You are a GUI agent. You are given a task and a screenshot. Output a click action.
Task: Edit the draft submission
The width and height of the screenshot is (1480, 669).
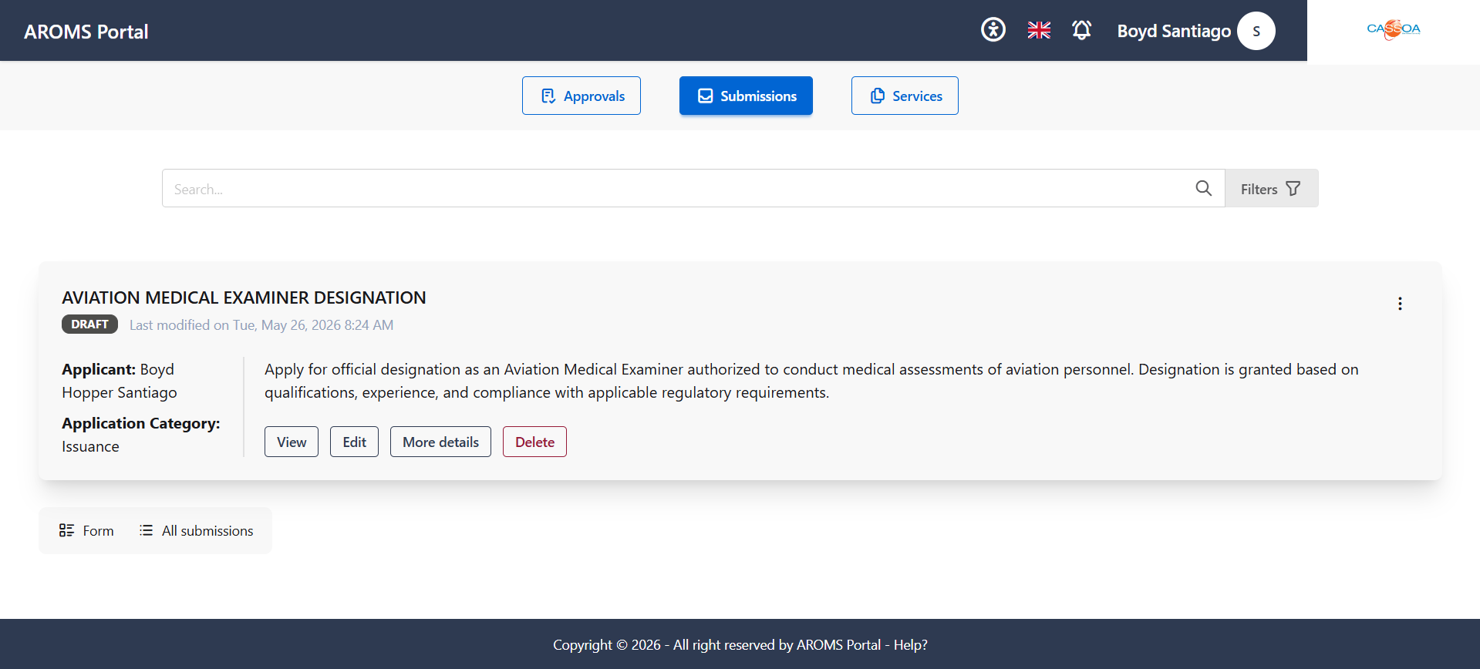354,442
